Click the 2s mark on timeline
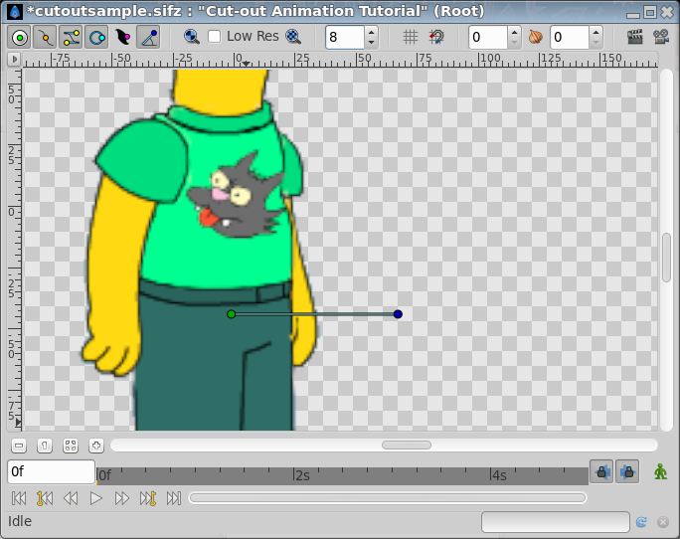The height and width of the screenshot is (539, 680). 301,475
